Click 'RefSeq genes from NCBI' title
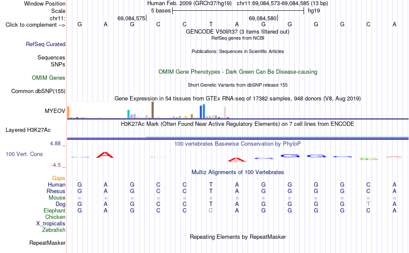The height and width of the screenshot is (253, 409). [238, 38]
